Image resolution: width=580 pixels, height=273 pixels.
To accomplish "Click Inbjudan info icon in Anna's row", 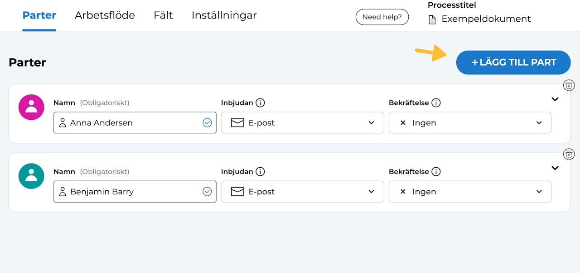I will [x=260, y=103].
